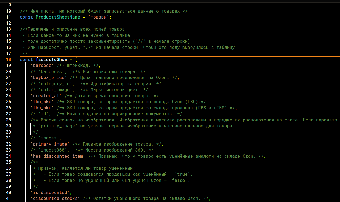Click the commented 'id' entry on line 27
340x202 pixels.
(44, 114)
